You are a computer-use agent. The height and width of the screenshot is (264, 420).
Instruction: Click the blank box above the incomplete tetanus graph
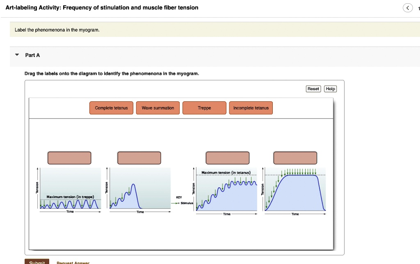click(x=228, y=157)
